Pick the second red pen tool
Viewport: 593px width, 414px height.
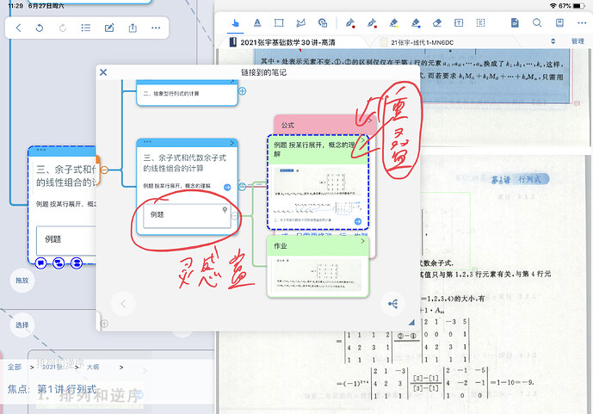[x=372, y=23]
